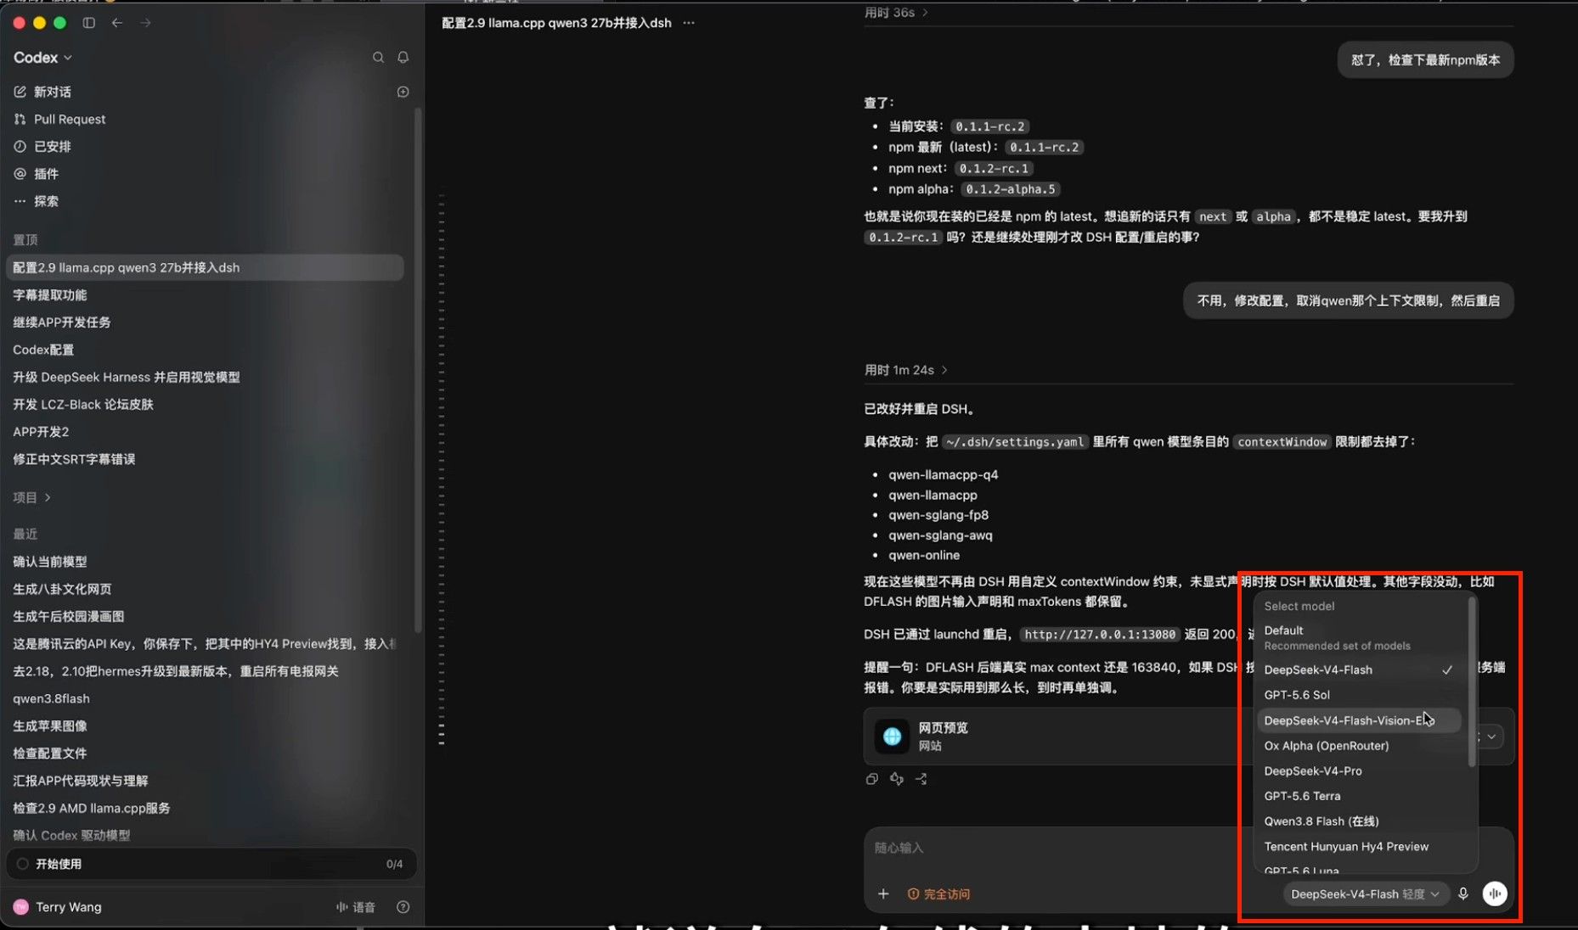The width and height of the screenshot is (1578, 930).
Task: Expand the 项目 section
Action: 32,497
